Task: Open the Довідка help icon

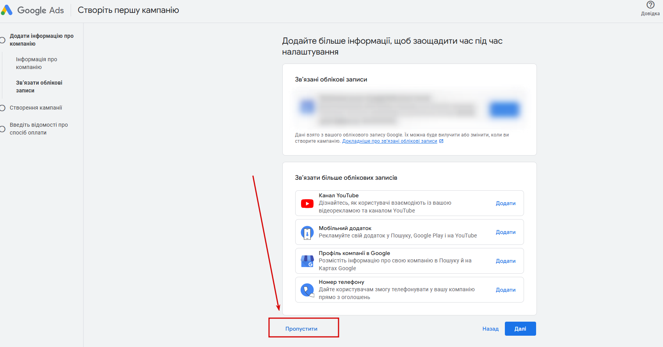Action: (x=650, y=5)
